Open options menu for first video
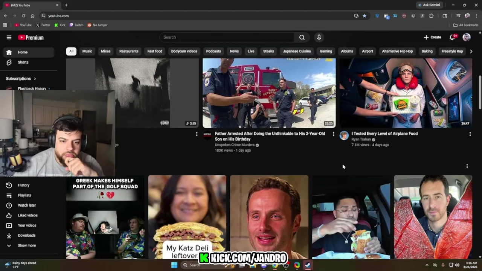This screenshot has width=482, height=271. [x=197, y=134]
